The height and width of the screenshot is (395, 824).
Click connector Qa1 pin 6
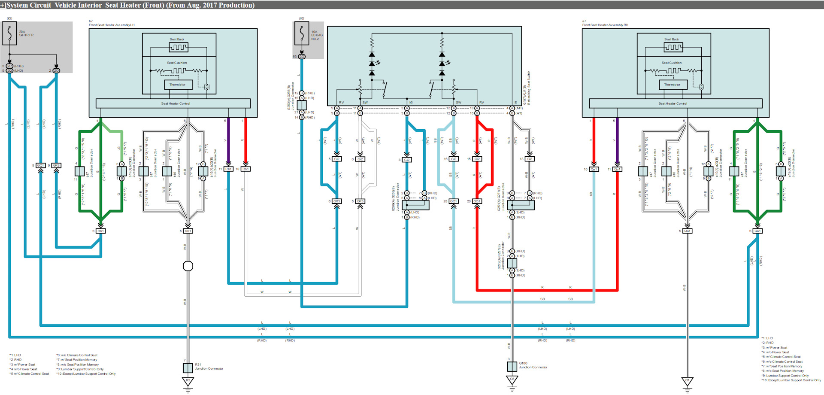pos(757,231)
